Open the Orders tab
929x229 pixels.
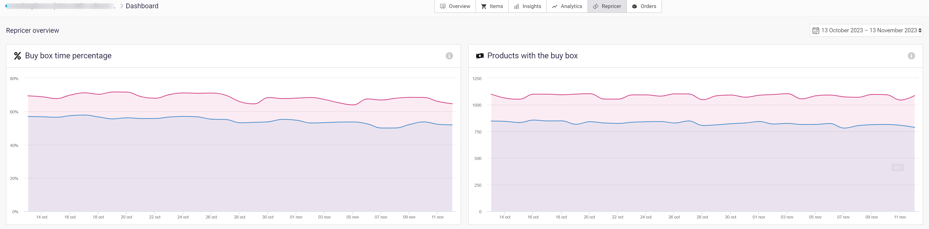coord(644,7)
